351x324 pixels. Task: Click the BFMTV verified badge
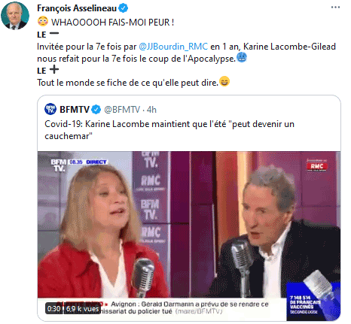[96, 110]
